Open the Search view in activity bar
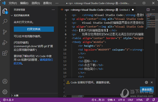Screen dimensions: 158x102 pyautogui.click(x=5, y=21)
